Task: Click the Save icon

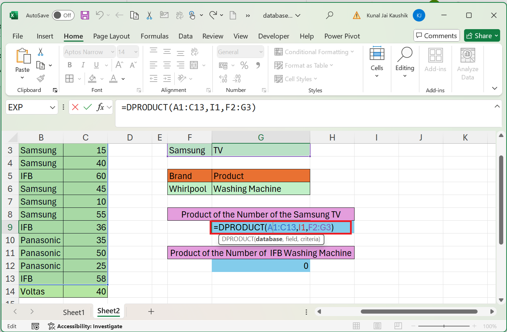Action: point(84,15)
